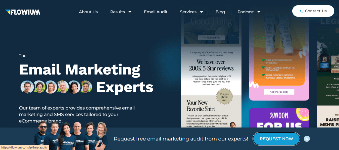Click the Contact Us button
This screenshot has width=339, height=150.
tap(313, 11)
